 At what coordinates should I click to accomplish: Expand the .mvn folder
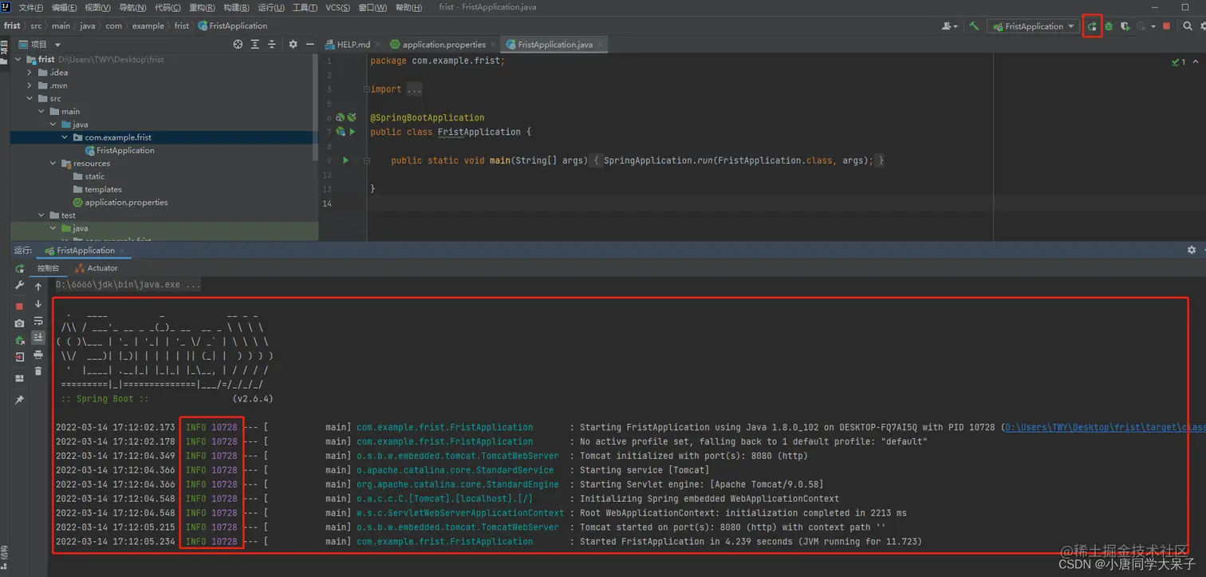30,85
